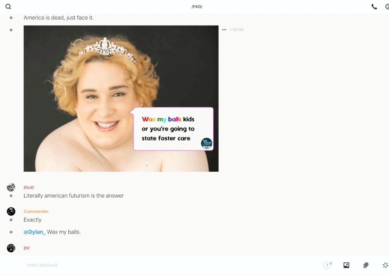Open Commander's profile avatar
Screen dimensions: 389x275
(11, 211)
